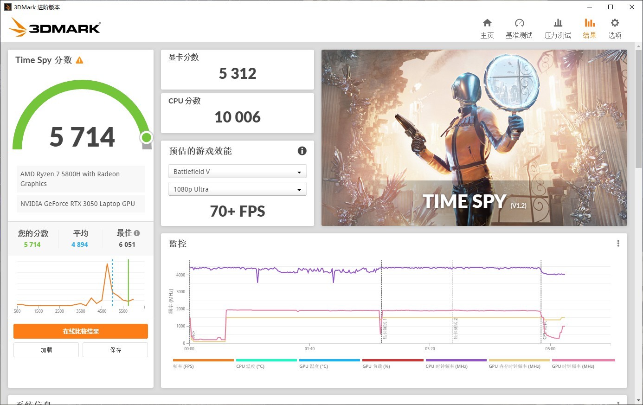Toggle the 帧率 (FPS) legend series
Viewport: 643px width, 405px height.
click(x=183, y=366)
